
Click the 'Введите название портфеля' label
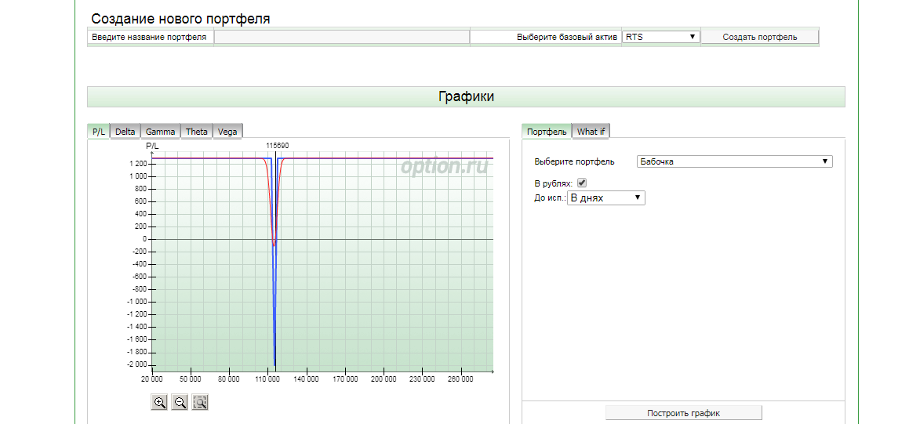[x=150, y=37]
